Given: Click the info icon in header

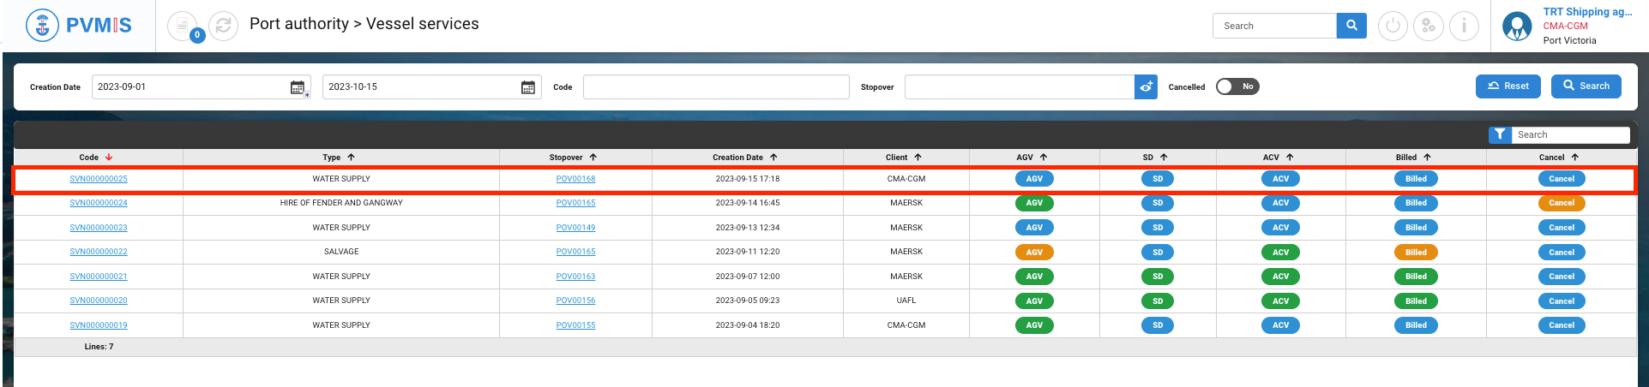Looking at the screenshot, I should point(1464,26).
